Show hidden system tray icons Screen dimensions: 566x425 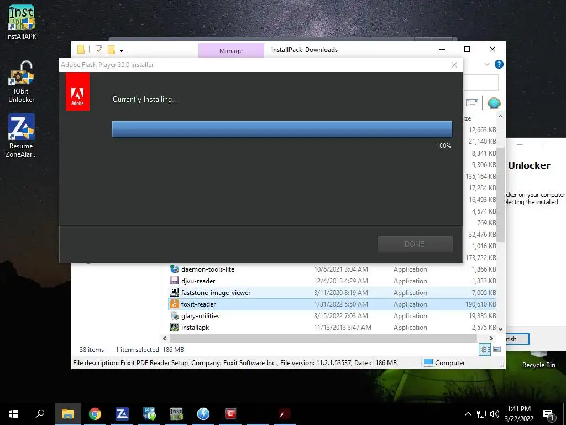(468, 414)
